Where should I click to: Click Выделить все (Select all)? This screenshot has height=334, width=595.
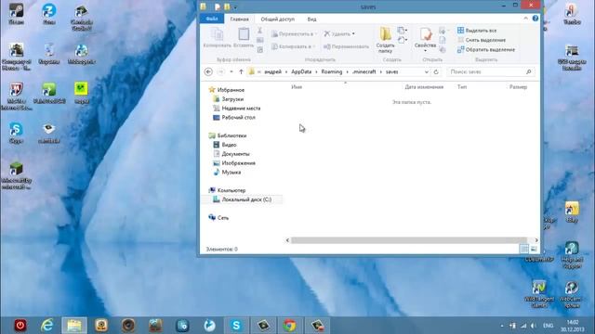[477, 31]
